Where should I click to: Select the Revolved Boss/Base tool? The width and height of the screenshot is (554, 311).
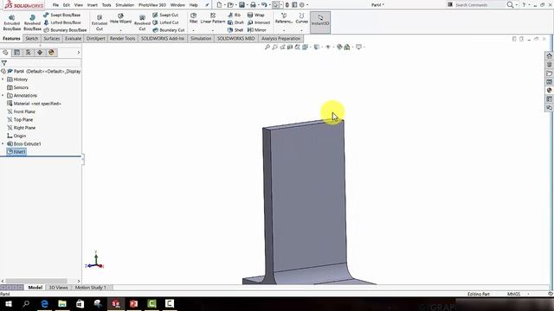[x=32, y=22]
